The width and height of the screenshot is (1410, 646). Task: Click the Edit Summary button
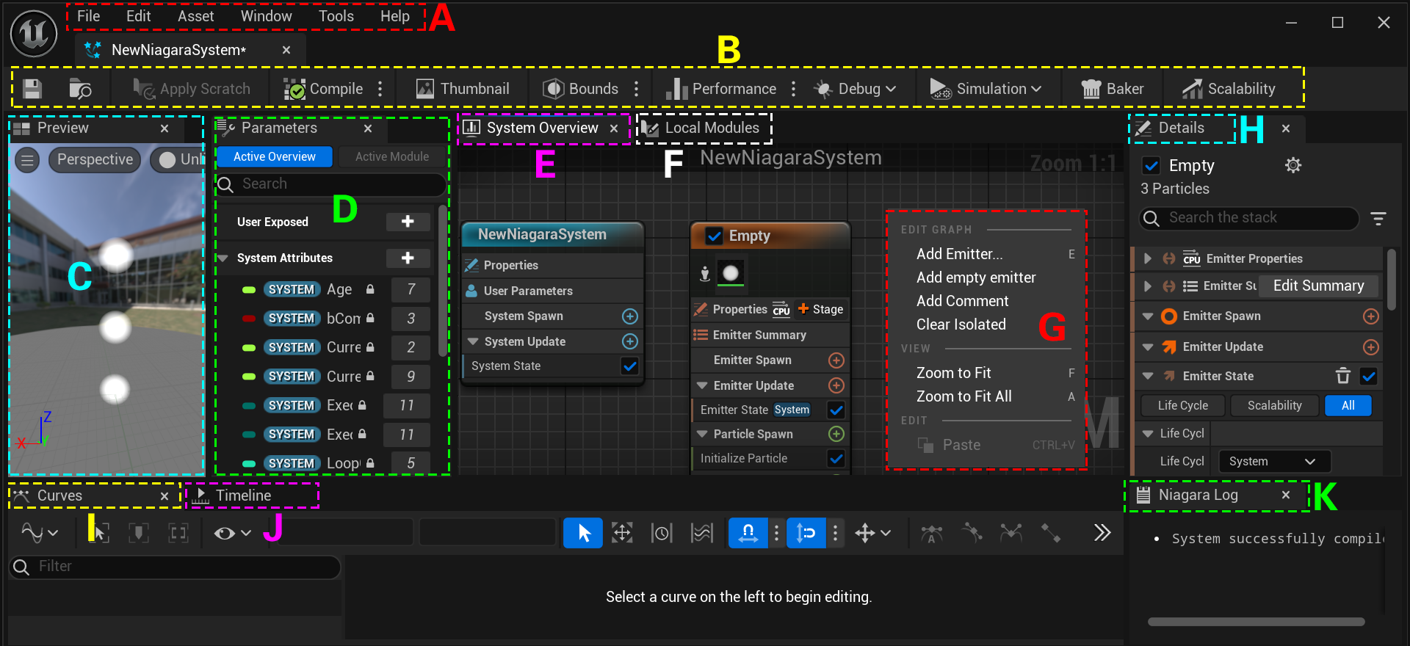click(x=1318, y=286)
